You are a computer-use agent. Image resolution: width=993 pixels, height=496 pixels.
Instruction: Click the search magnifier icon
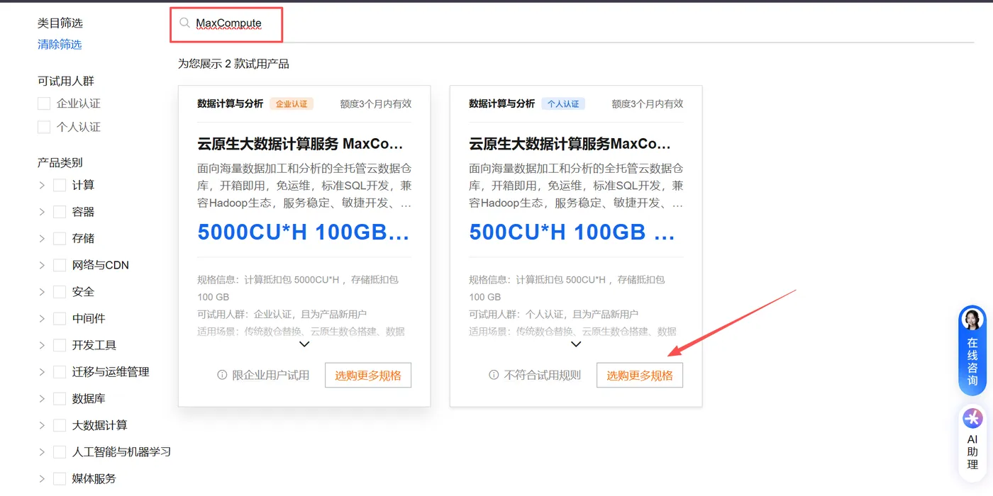click(x=184, y=23)
